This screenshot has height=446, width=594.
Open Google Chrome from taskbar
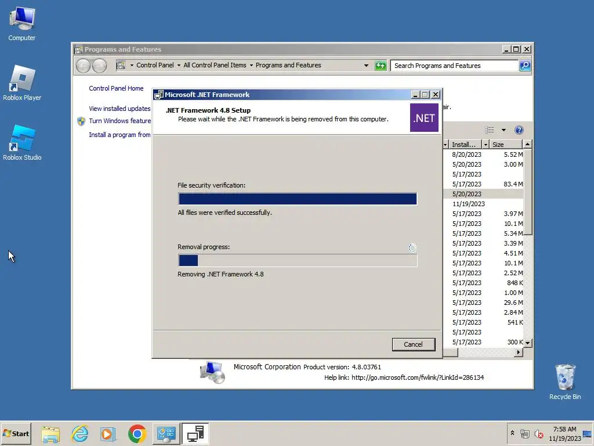click(x=137, y=434)
